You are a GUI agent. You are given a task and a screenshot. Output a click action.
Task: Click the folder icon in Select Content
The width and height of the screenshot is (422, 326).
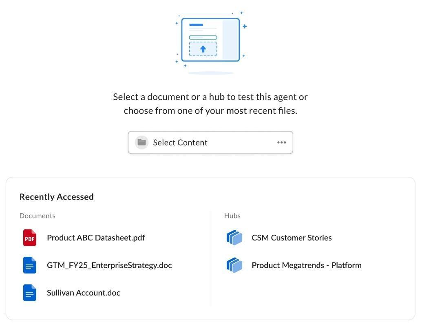[141, 142]
